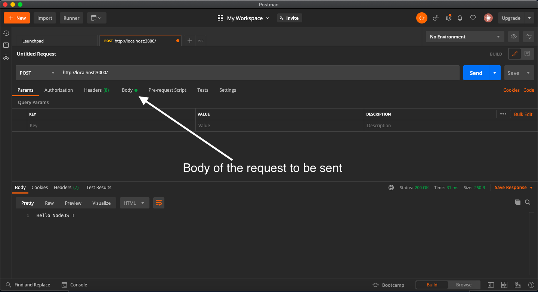Copy the response with the copy icon
This screenshot has height=292, width=538.
coord(518,202)
